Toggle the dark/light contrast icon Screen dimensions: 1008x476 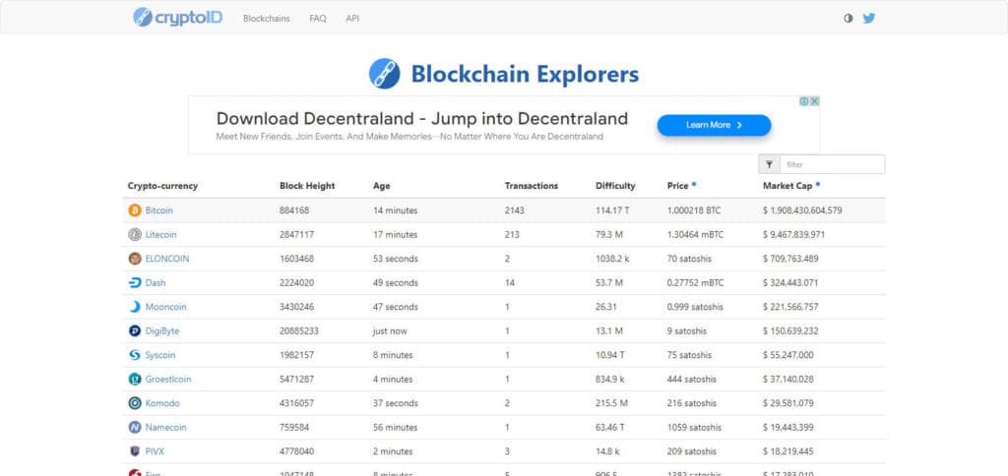849,18
